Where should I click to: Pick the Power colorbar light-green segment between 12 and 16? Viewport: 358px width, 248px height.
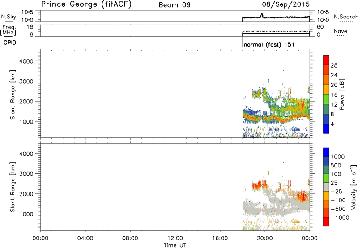click(326, 99)
